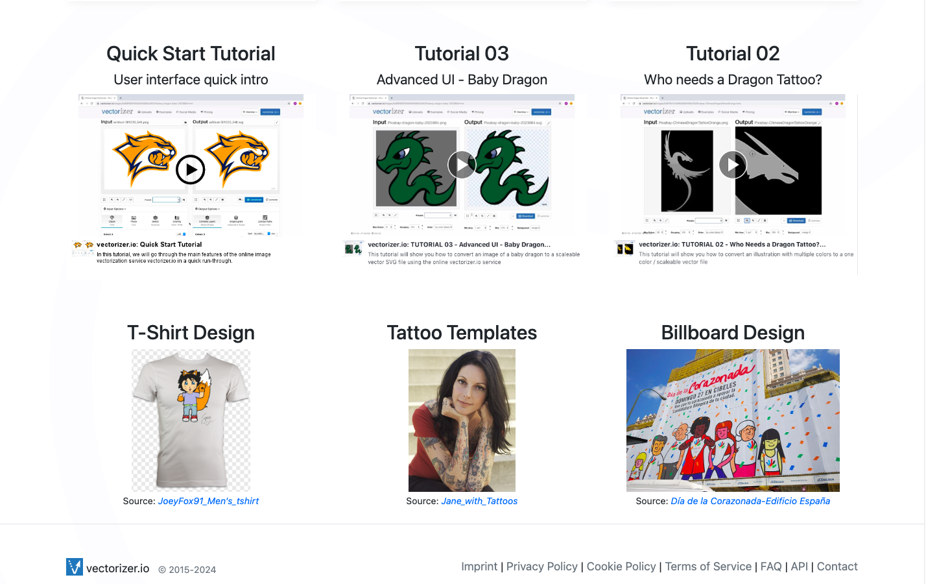
Task: Open the Cookie Policy link
Action: [621, 566]
